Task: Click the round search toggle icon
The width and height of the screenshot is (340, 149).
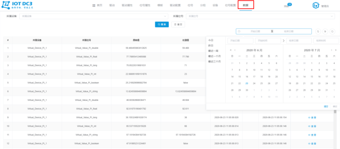Action: pos(332,32)
